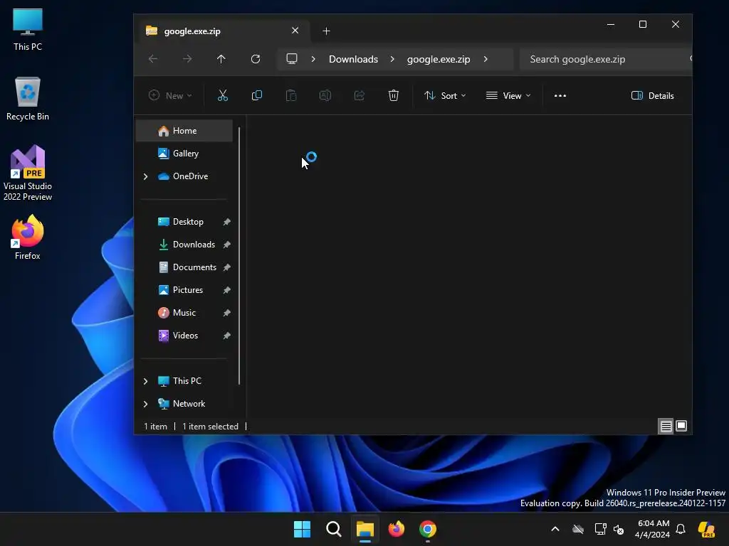
Task: Click File Explorer on the taskbar
Action: coord(365,529)
